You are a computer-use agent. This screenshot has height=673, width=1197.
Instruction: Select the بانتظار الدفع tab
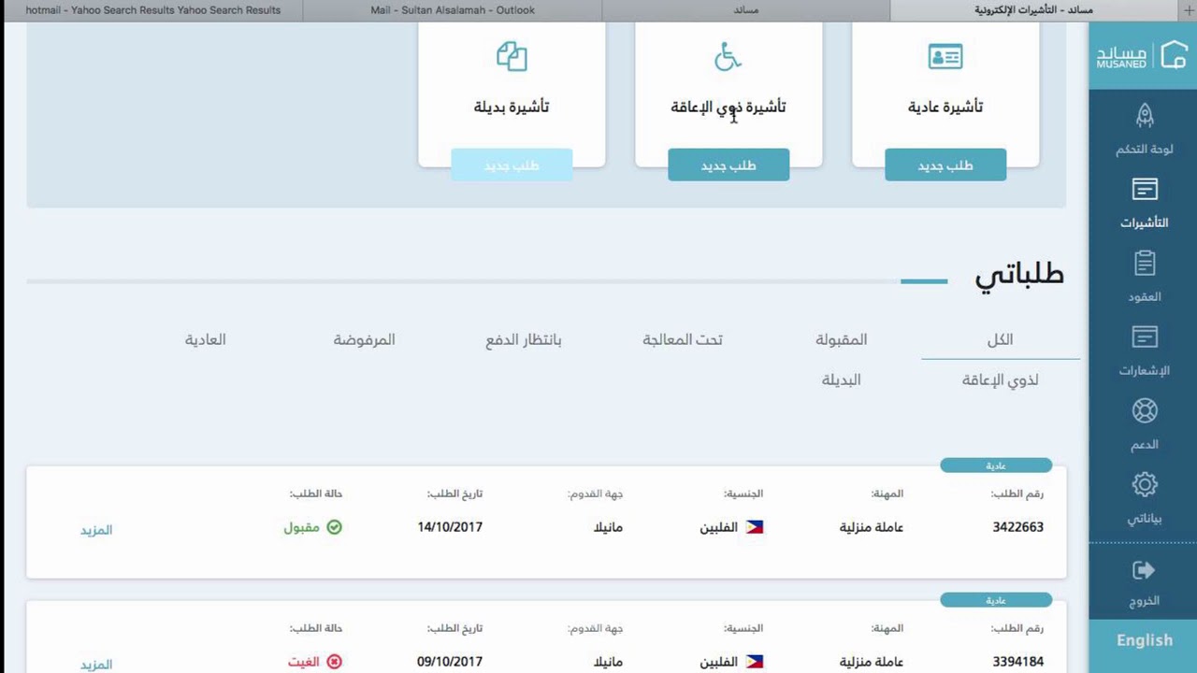coord(524,339)
